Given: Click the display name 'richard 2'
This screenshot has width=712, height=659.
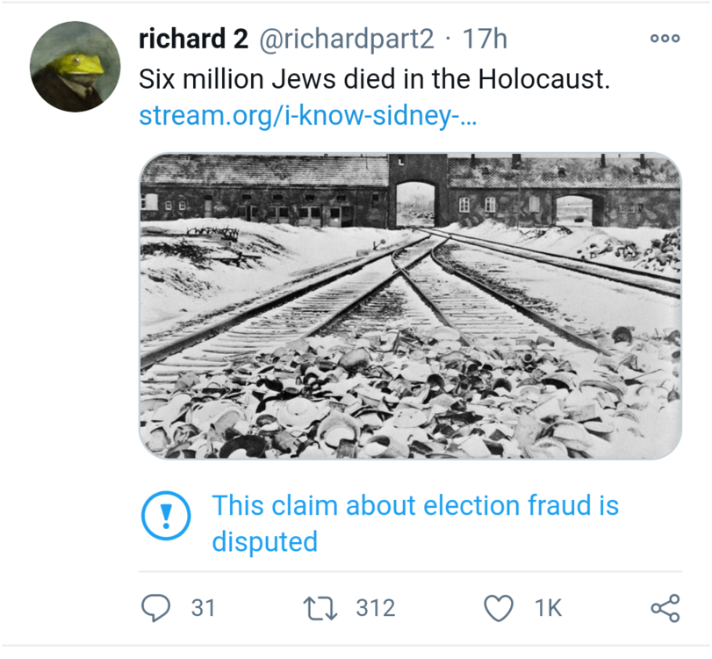Looking at the screenshot, I should pos(194,39).
